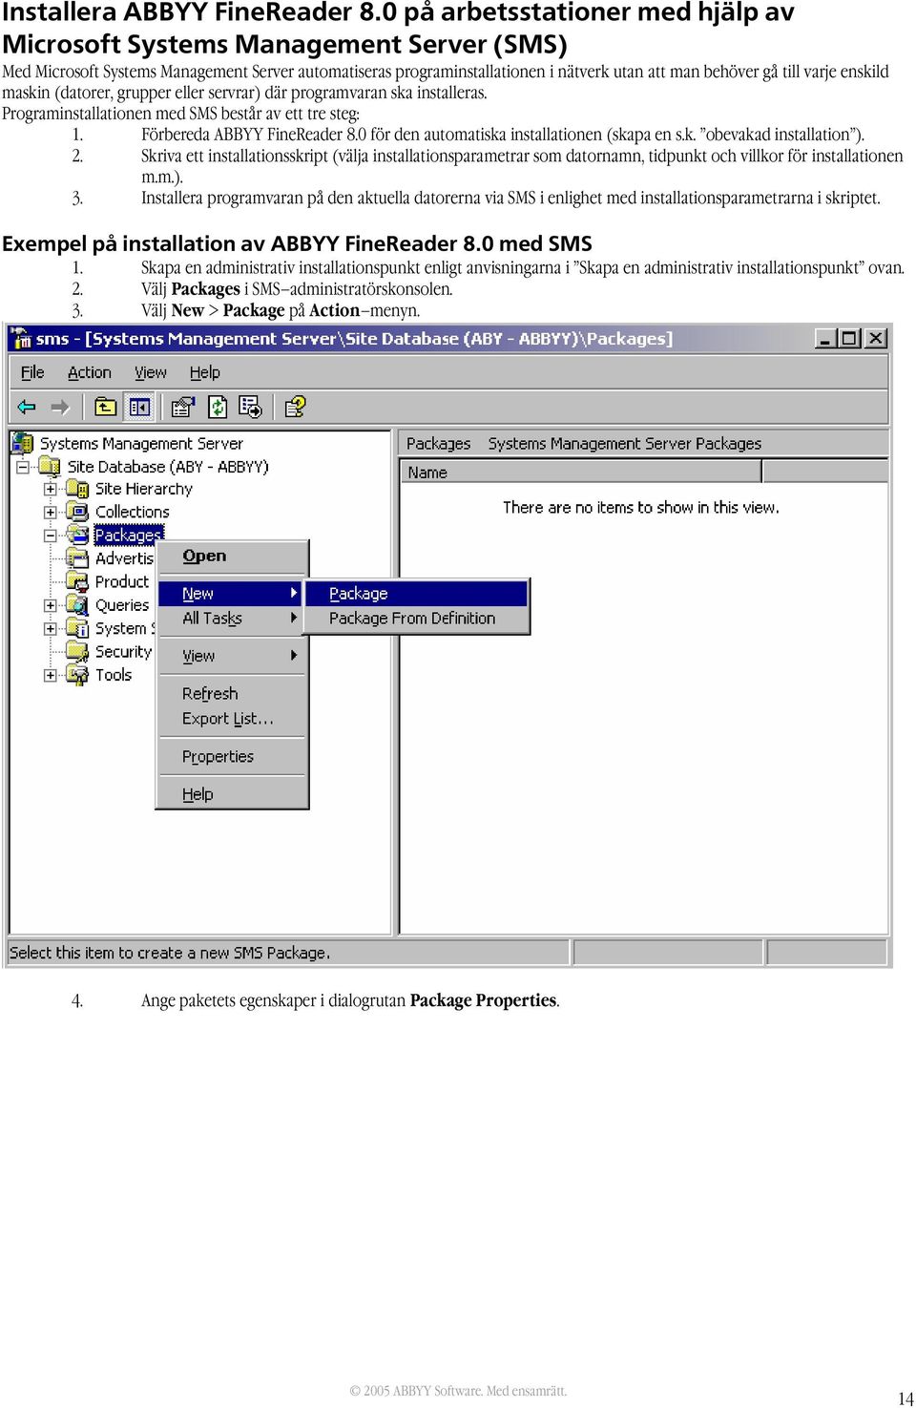Expand the Queries tree node
Screen dimensions: 916x1408
(51, 605)
